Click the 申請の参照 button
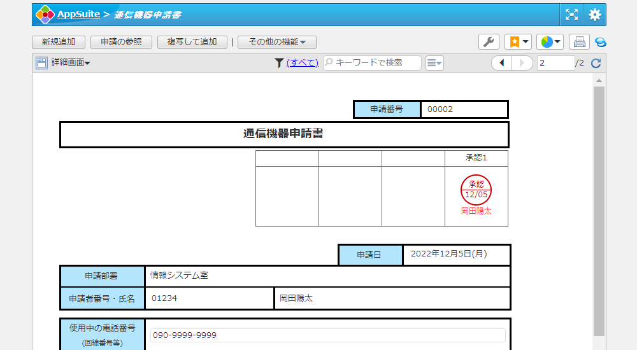 pos(121,42)
